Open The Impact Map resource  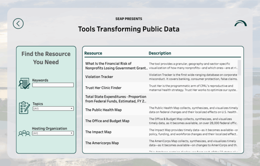[98, 132]
